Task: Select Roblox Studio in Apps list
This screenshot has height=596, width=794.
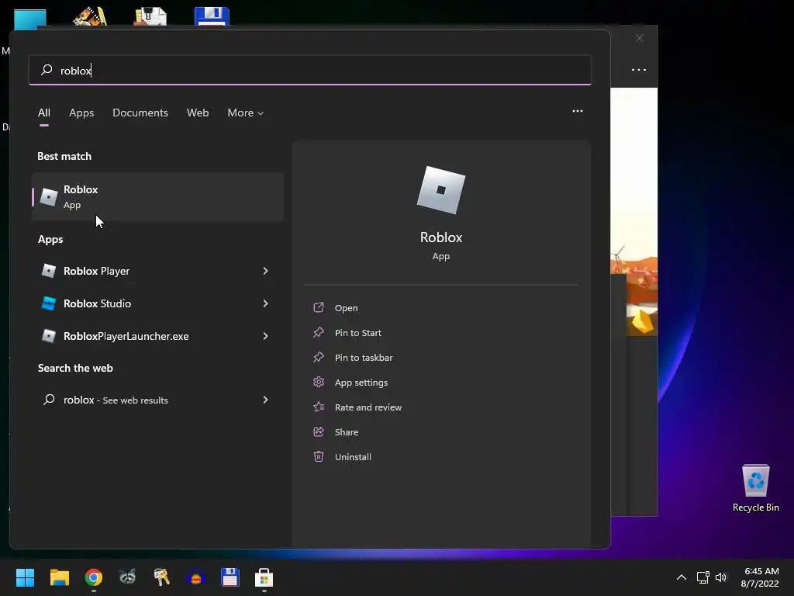Action: [157, 303]
